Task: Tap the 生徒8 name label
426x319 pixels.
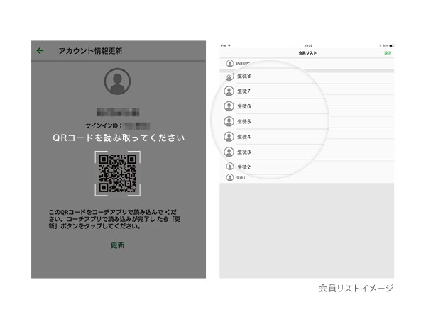Action: click(x=244, y=77)
